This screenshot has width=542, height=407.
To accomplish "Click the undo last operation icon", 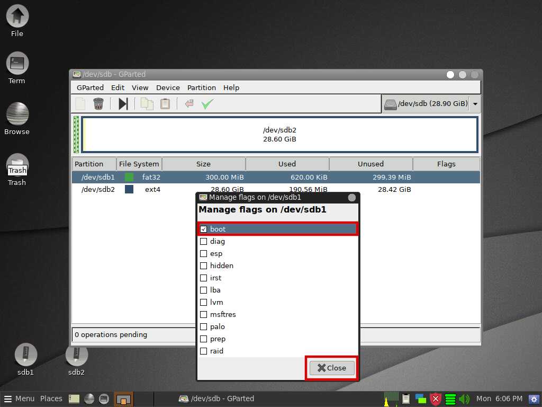I will point(189,104).
